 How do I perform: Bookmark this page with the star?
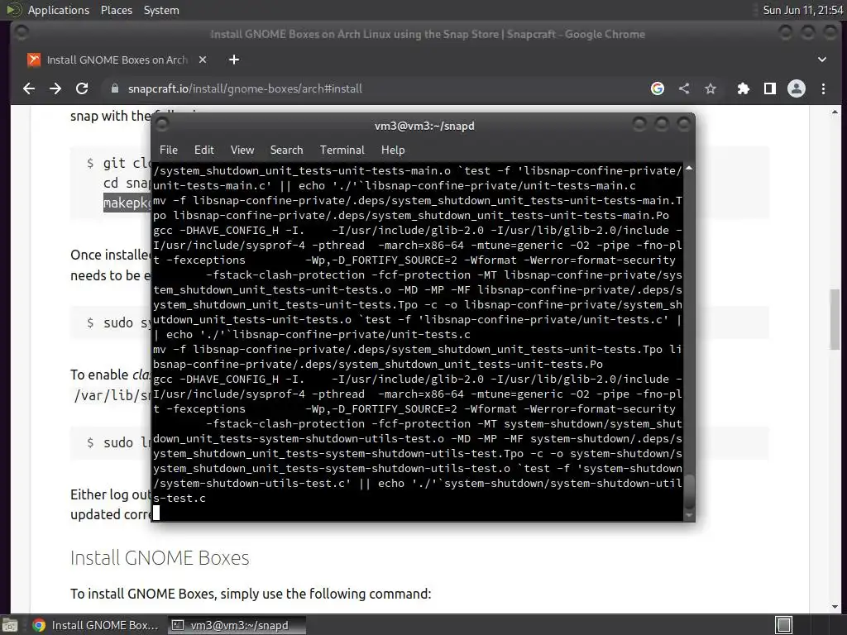click(x=711, y=88)
